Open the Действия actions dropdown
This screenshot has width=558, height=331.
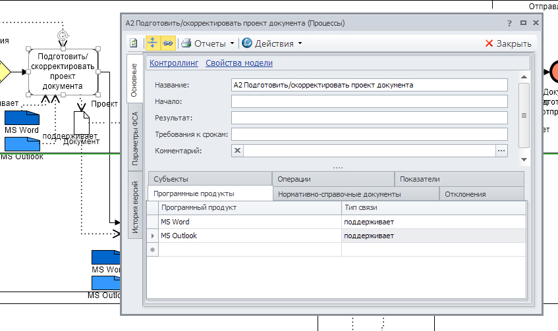click(x=272, y=43)
